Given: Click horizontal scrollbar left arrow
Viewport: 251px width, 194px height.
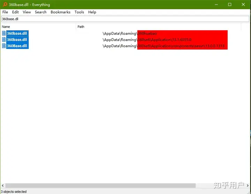Looking at the screenshot, I should point(3,186).
